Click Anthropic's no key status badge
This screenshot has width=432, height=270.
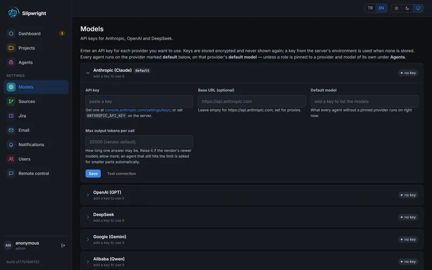pos(408,73)
